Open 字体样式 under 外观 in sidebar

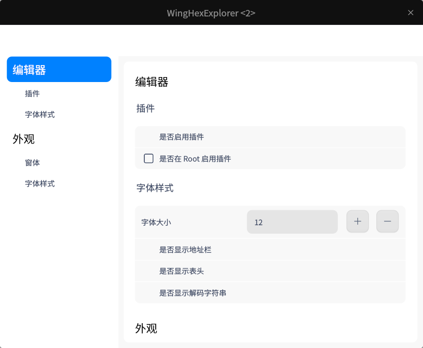(x=40, y=183)
